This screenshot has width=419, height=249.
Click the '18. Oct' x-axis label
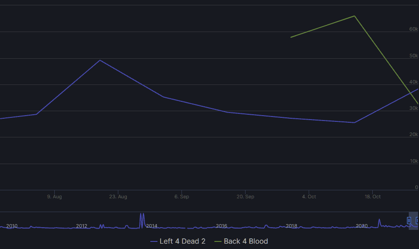(x=372, y=197)
